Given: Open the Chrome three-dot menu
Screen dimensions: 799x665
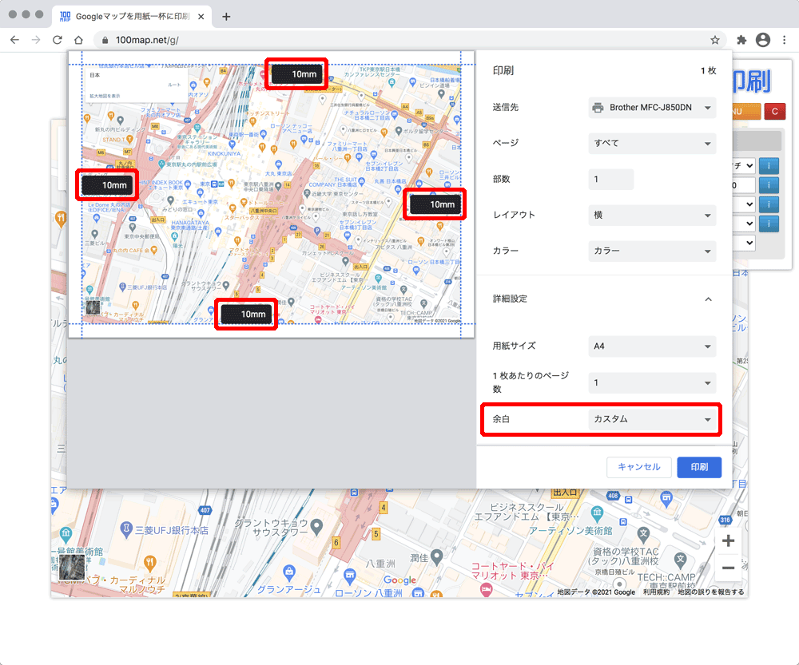Looking at the screenshot, I should (x=784, y=40).
